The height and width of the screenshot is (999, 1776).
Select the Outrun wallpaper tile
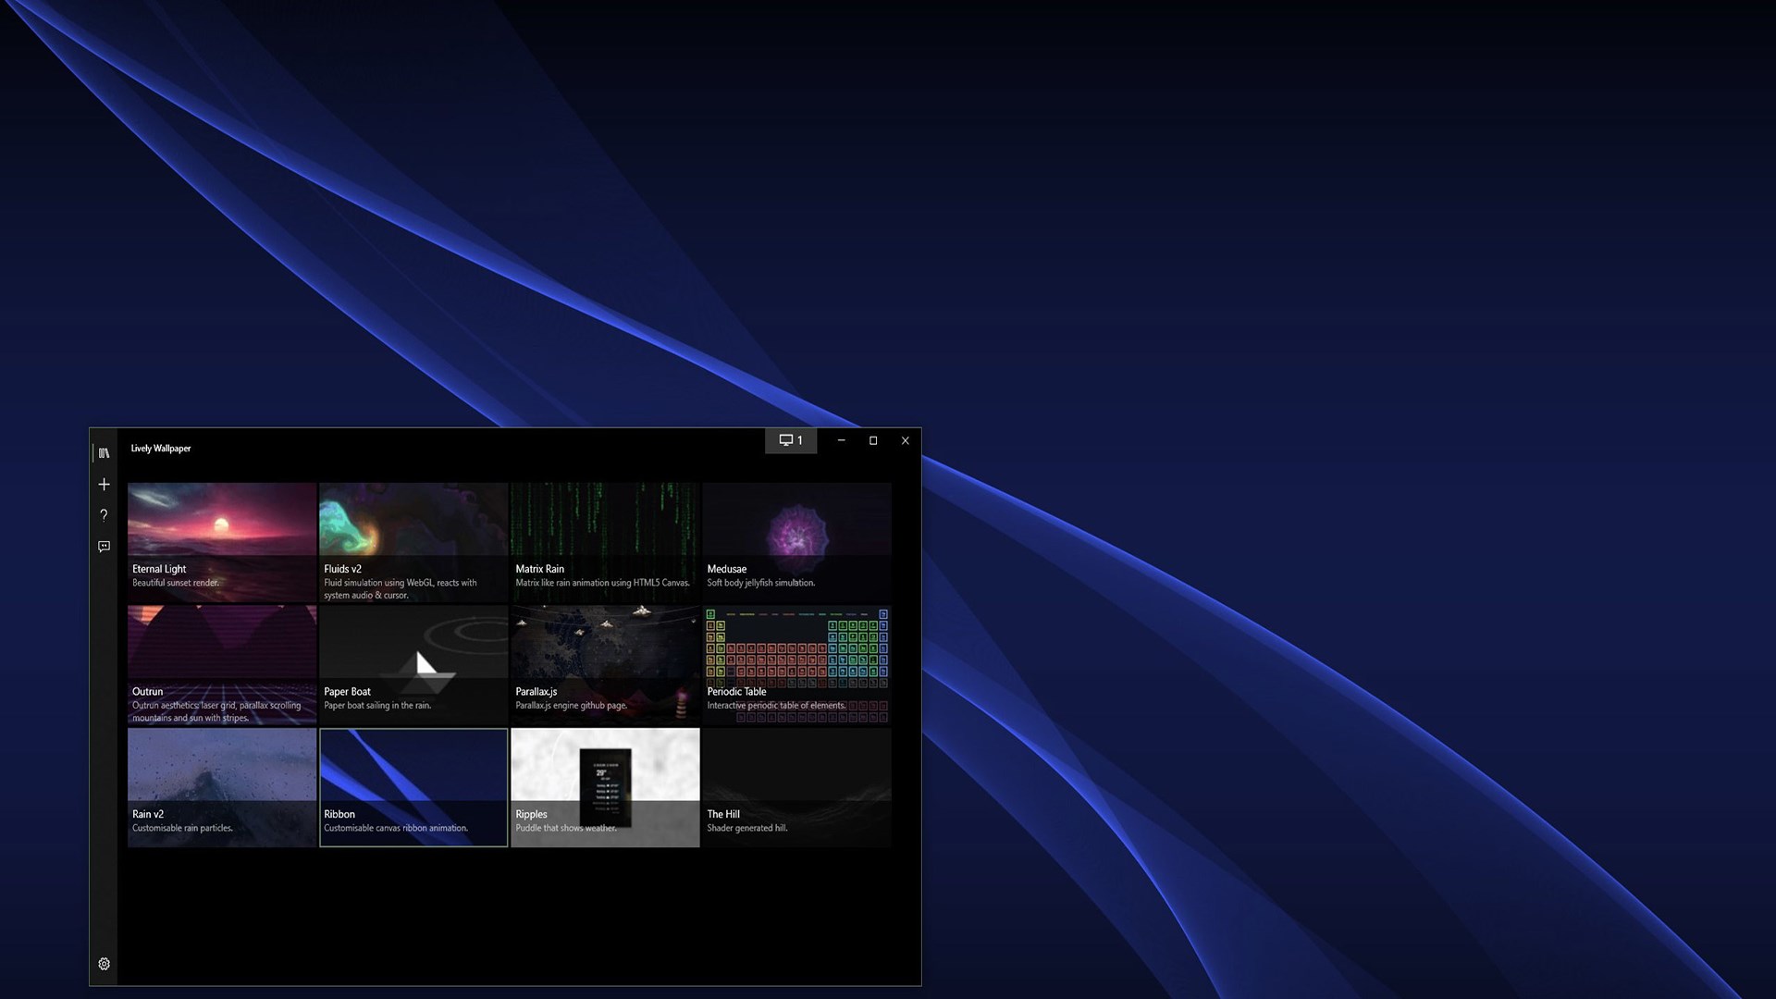click(x=222, y=664)
